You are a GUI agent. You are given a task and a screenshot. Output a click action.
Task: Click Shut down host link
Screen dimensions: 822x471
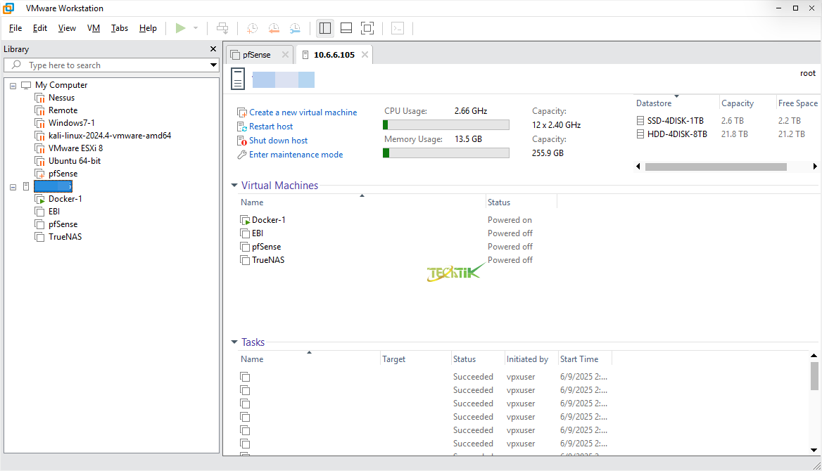pyautogui.click(x=279, y=141)
